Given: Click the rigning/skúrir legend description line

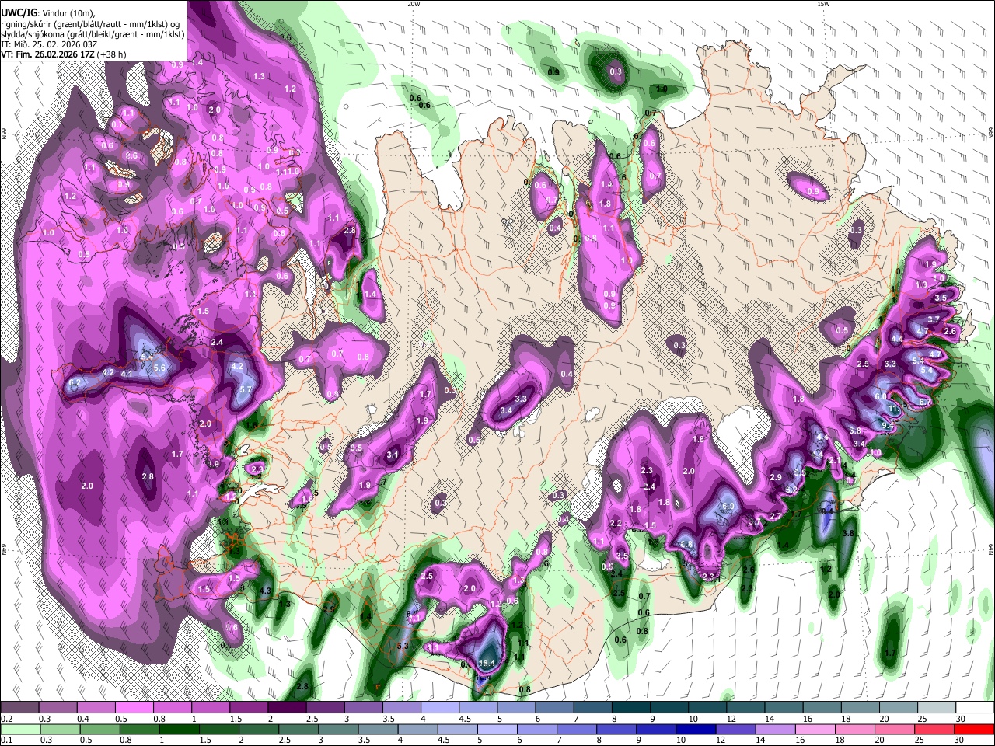Looking at the screenshot, I should click(89, 24).
